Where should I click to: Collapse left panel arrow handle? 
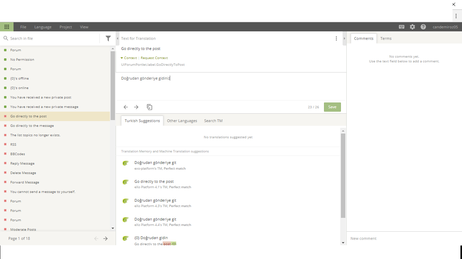[x=118, y=38]
